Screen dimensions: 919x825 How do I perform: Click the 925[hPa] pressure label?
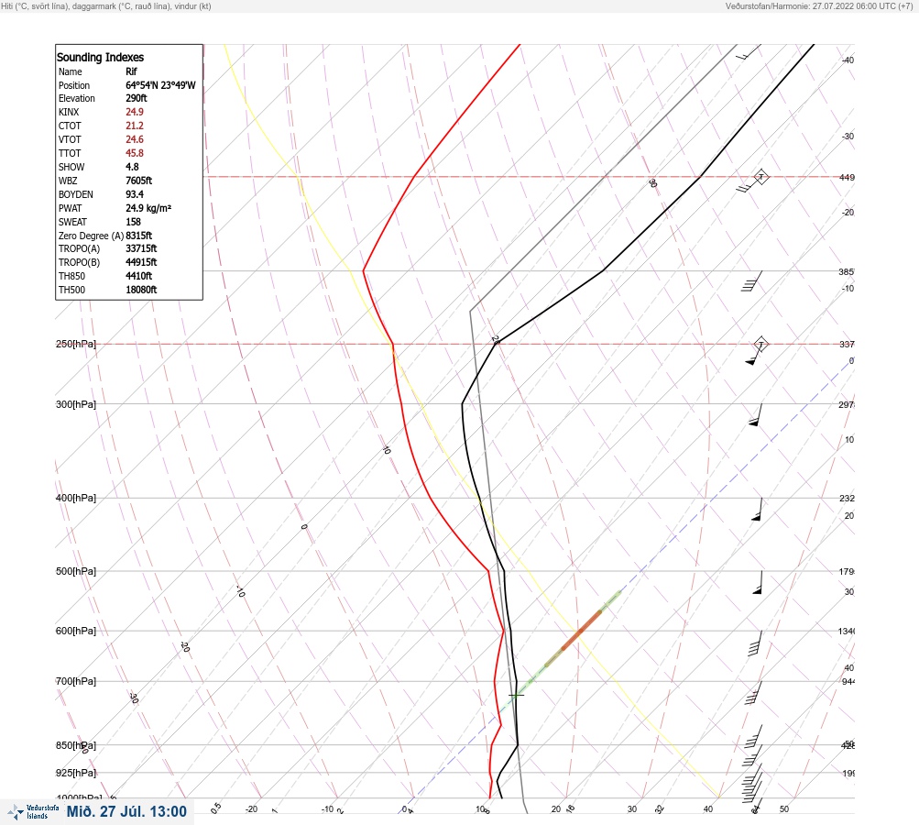pos(76,773)
